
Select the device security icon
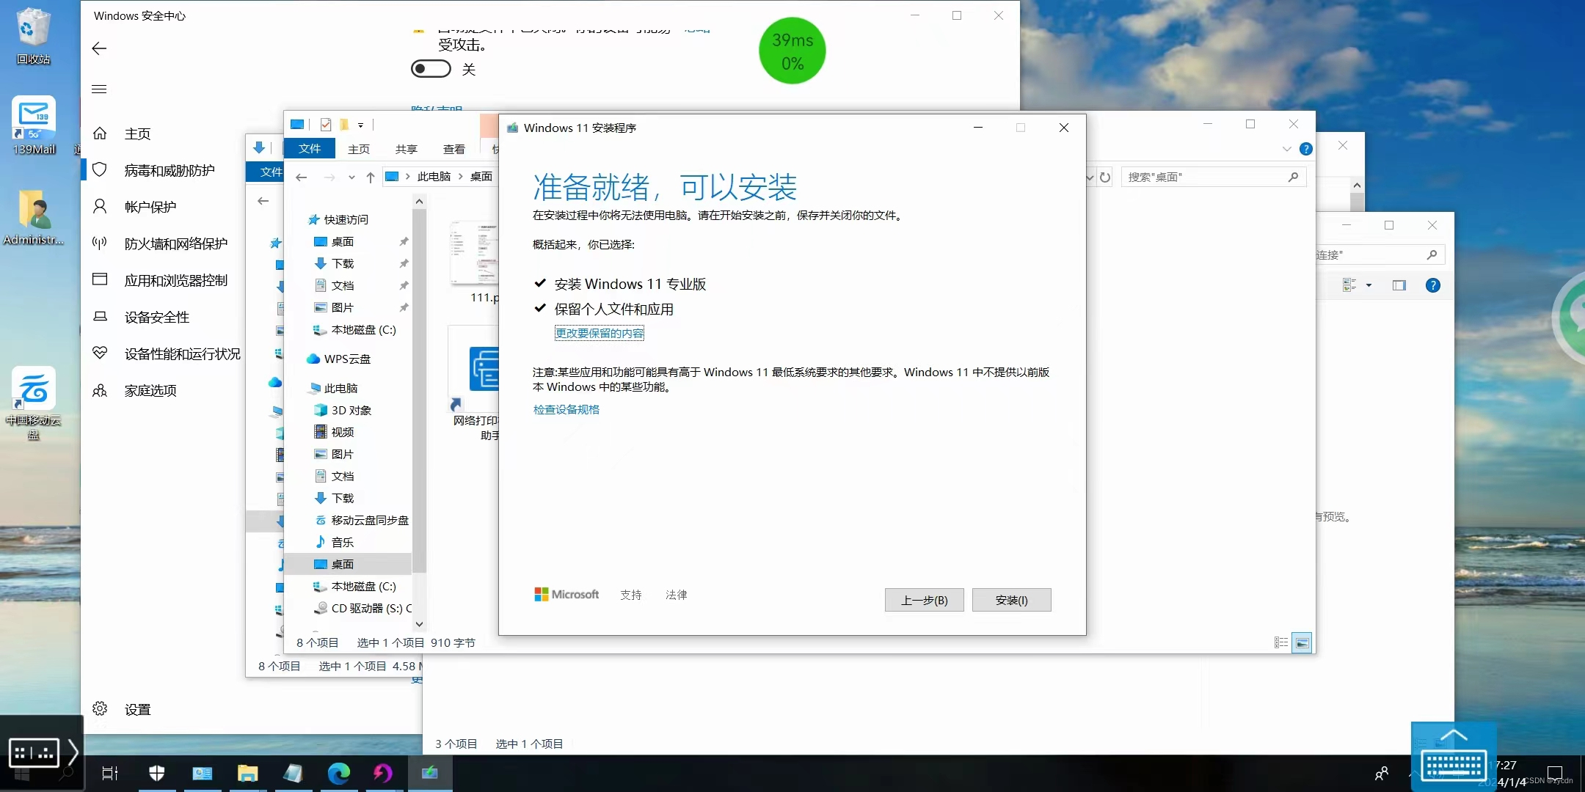[x=100, y=318]
